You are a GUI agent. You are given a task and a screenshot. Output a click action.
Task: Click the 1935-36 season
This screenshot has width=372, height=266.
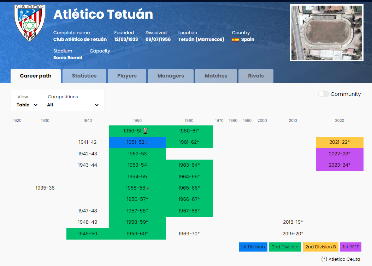pyautogui.click(x=45, y=188)
